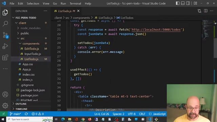Open the Search view in activity bar
The image size is (217, 122).
pos(5,24)
